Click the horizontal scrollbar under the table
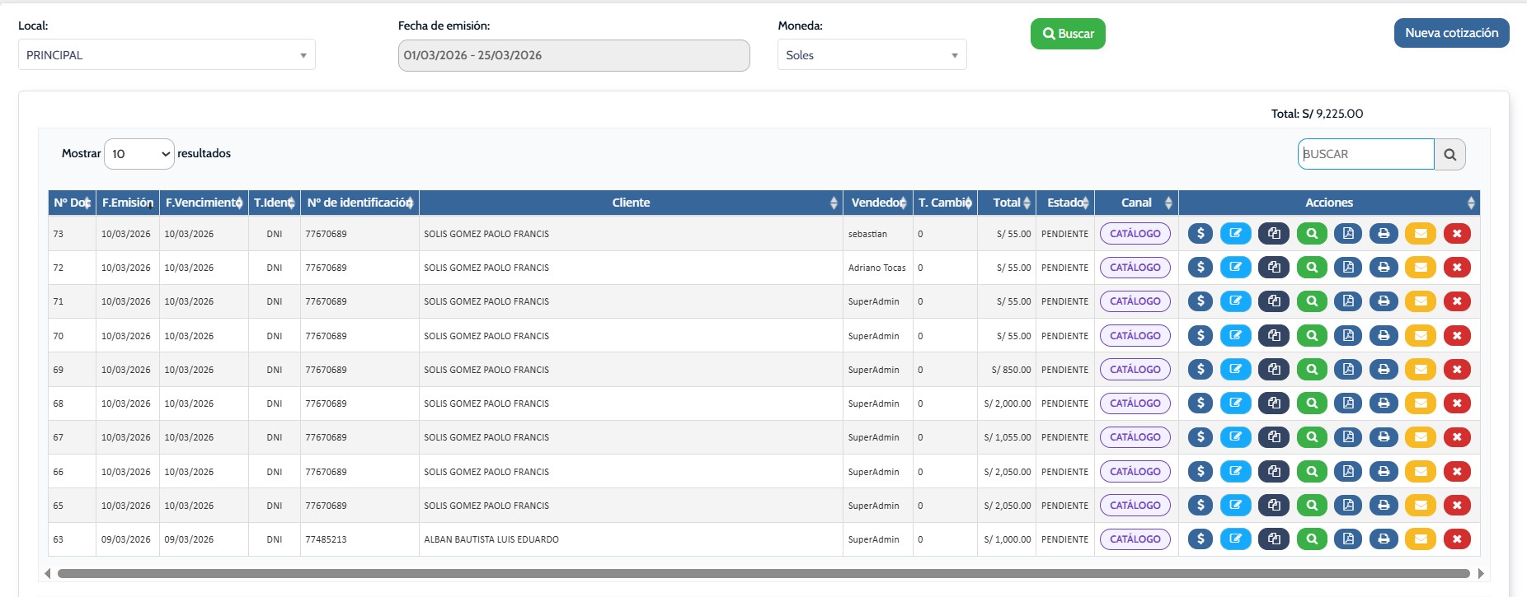Image resolution: width=1527 pixels, height=597 pixels. point(763,573)
